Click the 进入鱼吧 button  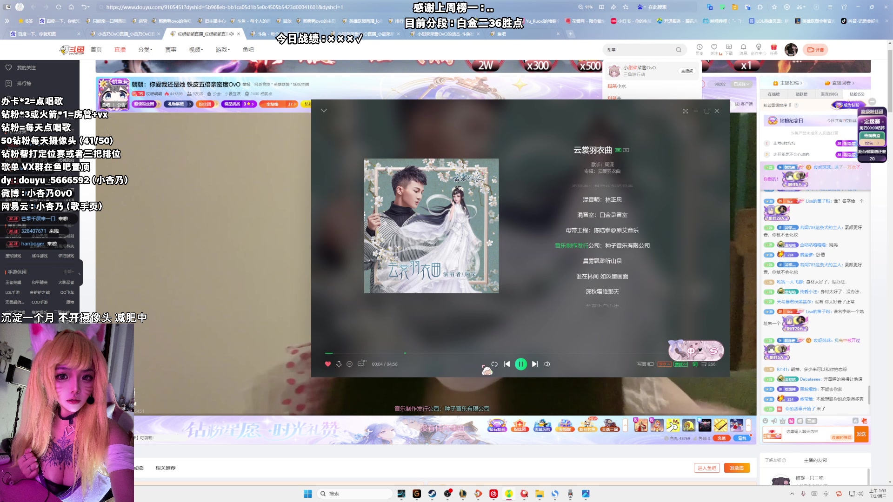(707, 468)
